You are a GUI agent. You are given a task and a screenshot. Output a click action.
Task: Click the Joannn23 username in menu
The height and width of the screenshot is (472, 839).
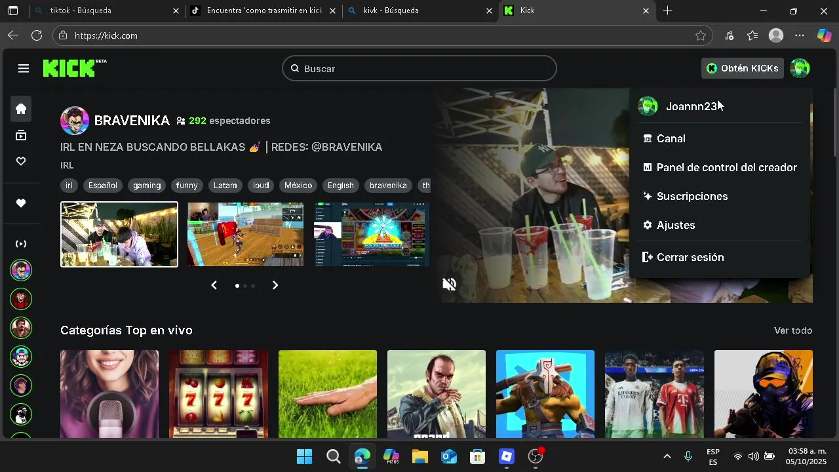692,106
